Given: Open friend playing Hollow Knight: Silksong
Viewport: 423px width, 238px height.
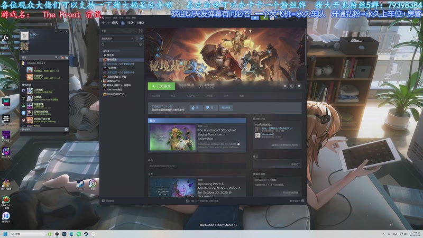Looking at the screenshot, I should (43, 120).
